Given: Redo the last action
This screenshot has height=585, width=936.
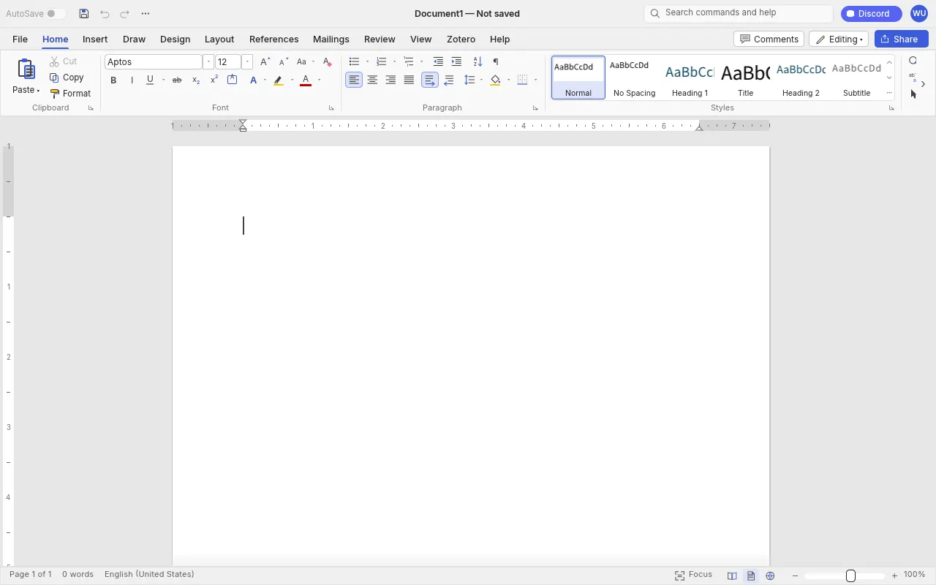Looking at the screenshot, I should click(125, 14).
